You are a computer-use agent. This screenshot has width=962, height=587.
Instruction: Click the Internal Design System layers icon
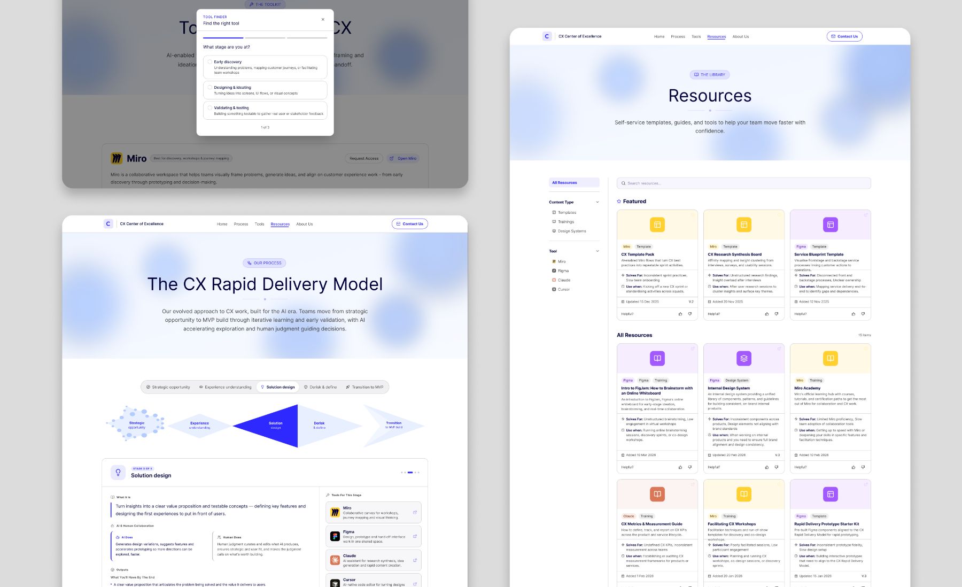[x=744, y=358]
